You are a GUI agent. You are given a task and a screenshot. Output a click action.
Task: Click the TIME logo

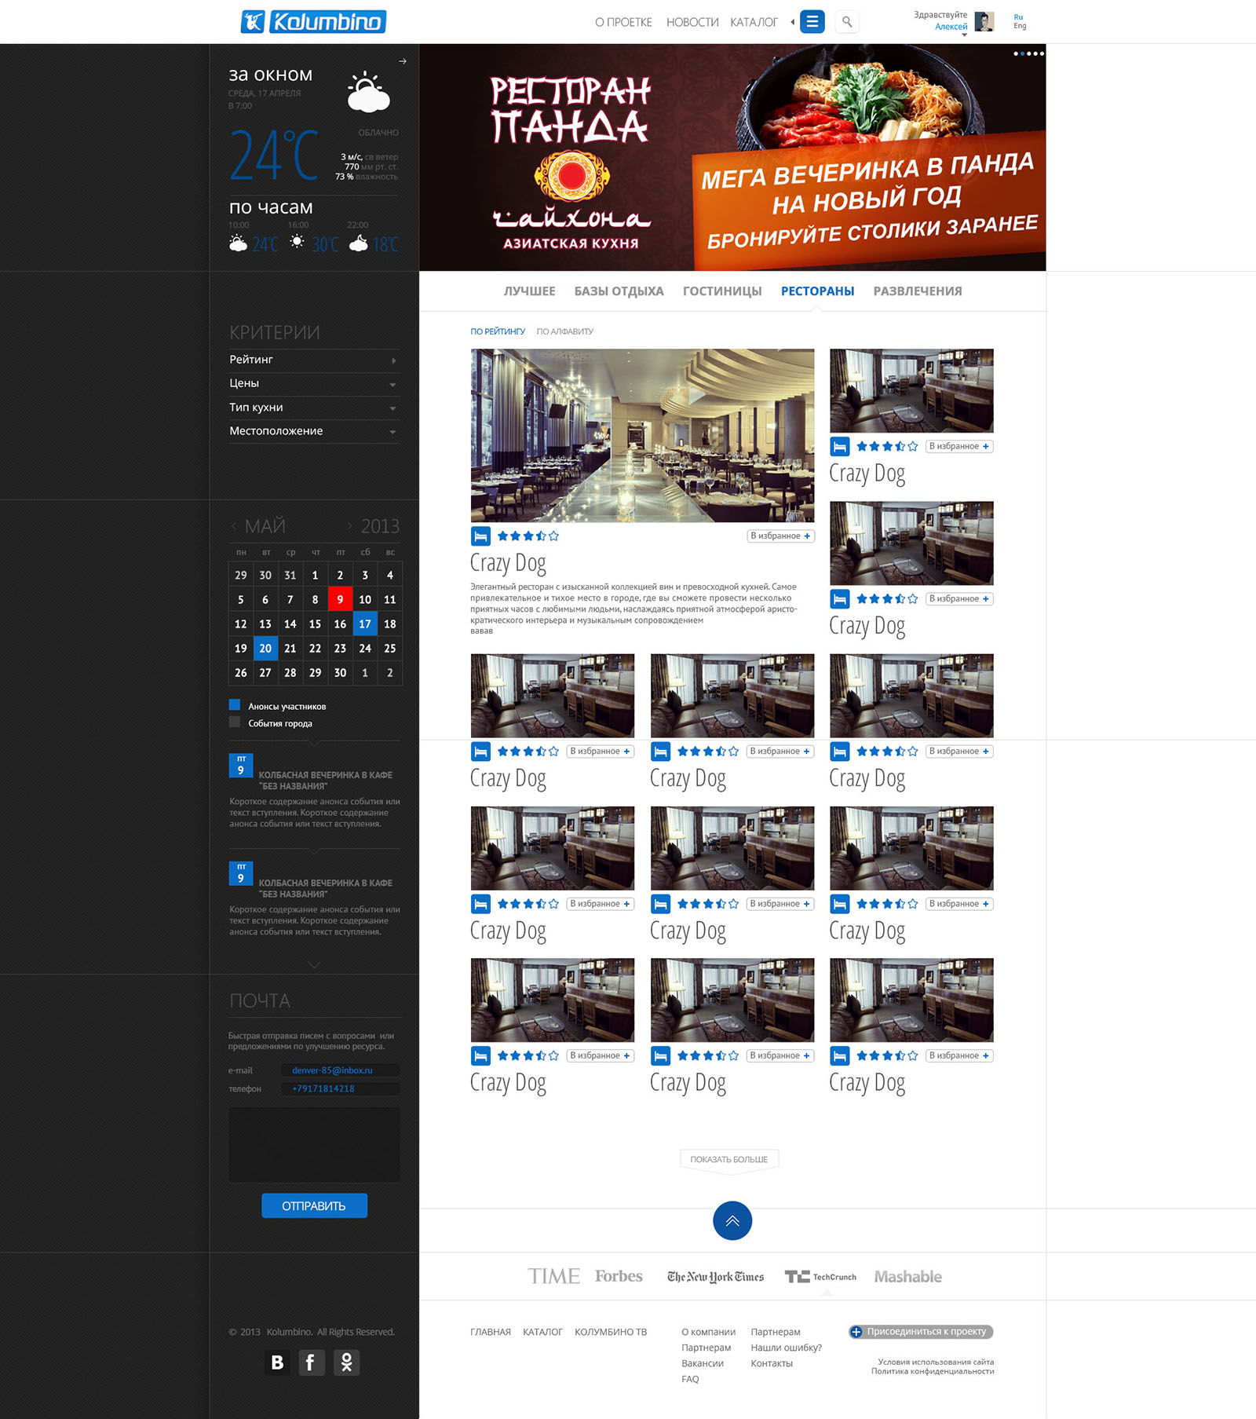tap(553, 1276)
